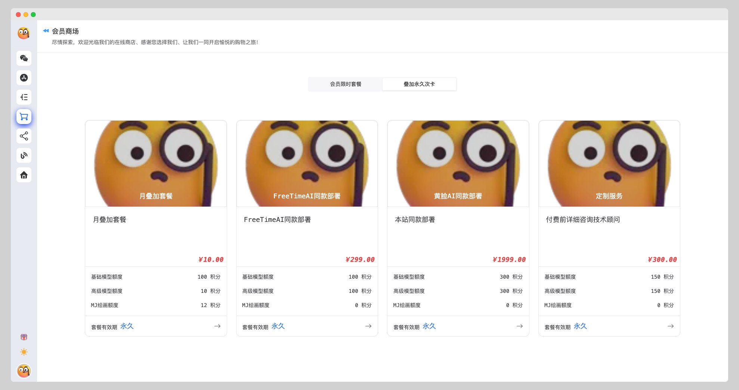Viewport: 739px width, 390px height.
Task: Open arrow on 月叠加套餐 card
Action: (x=217, y=326)
